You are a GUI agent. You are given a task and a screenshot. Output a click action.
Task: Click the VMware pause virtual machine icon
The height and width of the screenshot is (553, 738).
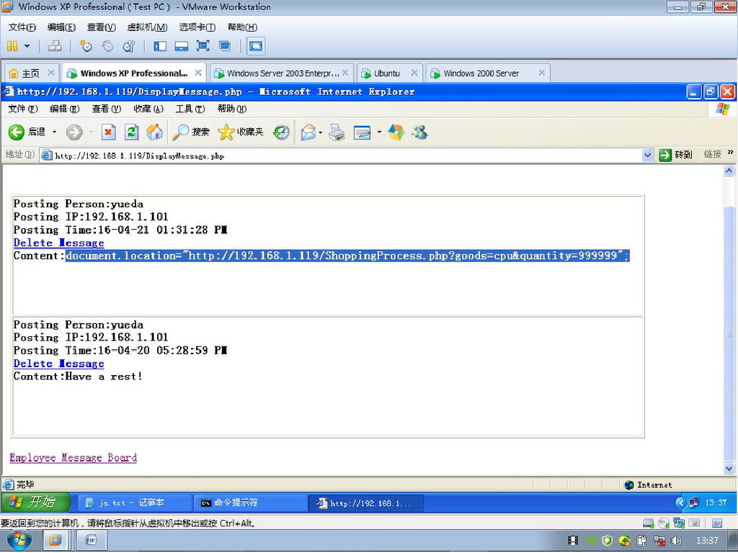point(12,46)
